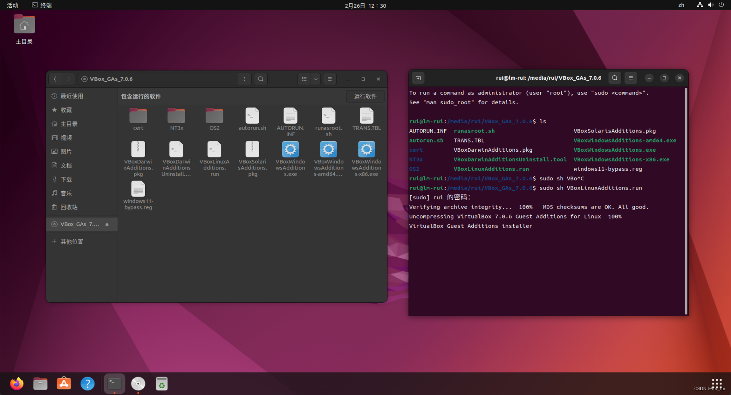Select the OS2 folder
This screenshot has width=731, height=395.
coord(214,120)
